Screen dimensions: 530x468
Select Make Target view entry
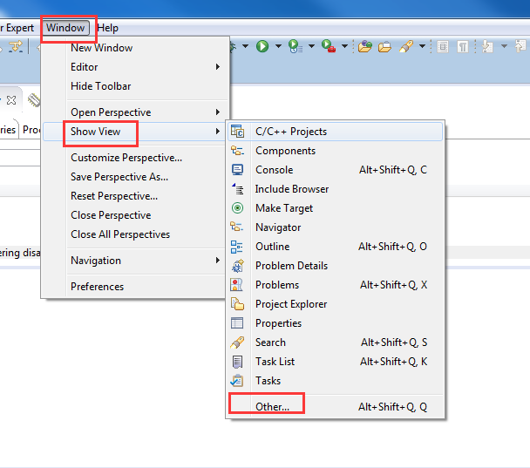click(x=335, y=207)
